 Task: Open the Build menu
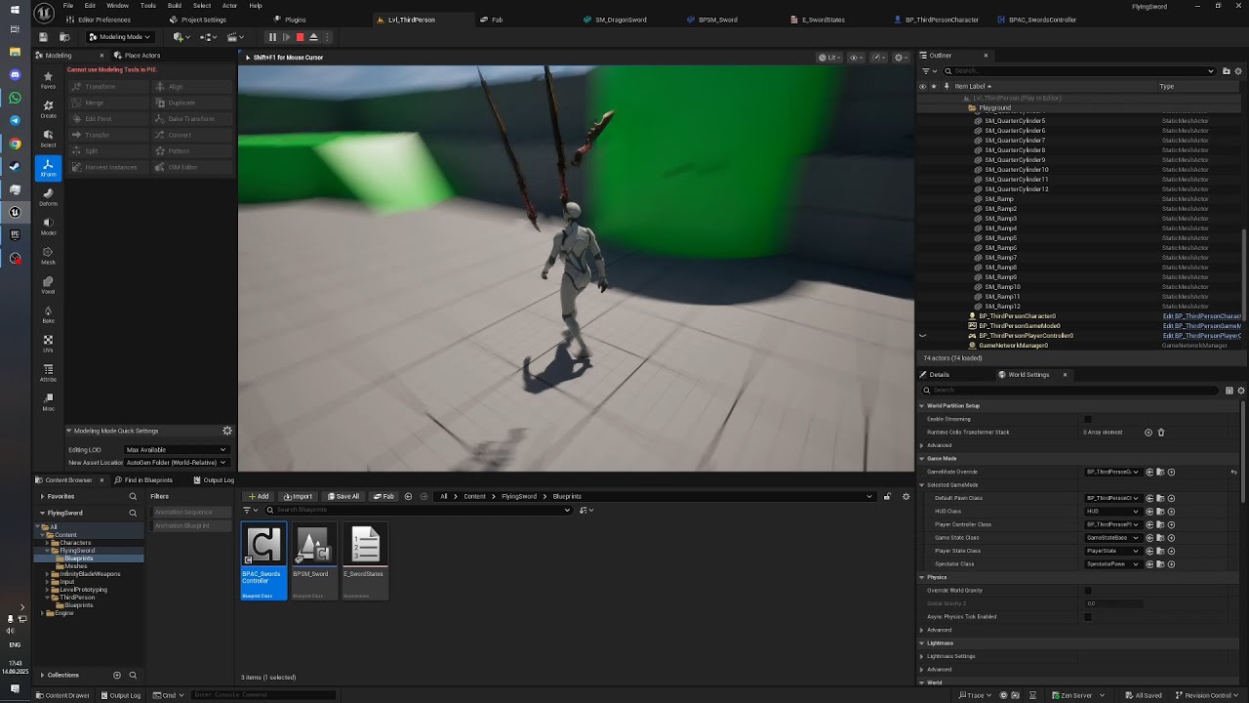pyautogui.click(x=175, y=6)
